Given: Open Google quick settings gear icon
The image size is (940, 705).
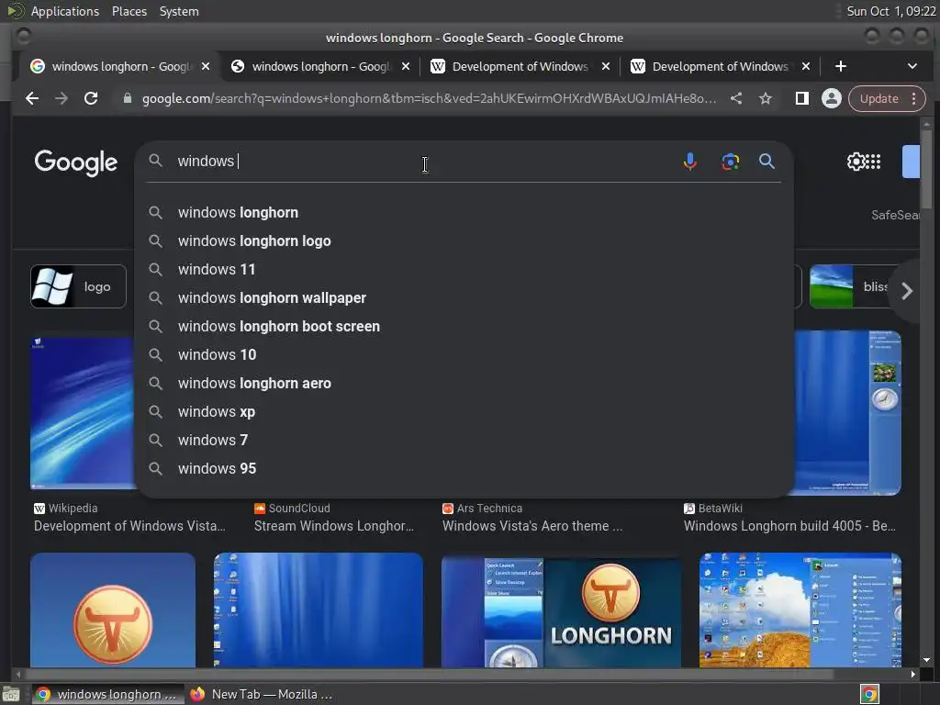Looking at the screenshot, I should pyautogui.click(x=856, y=162).
